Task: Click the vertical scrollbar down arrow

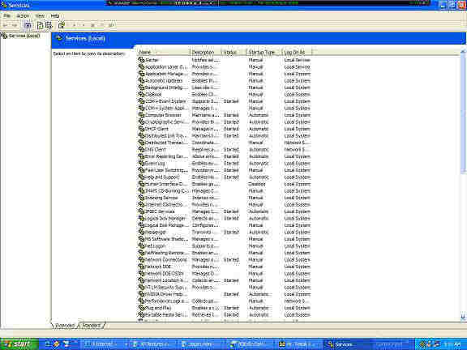Action: (463, 318)
